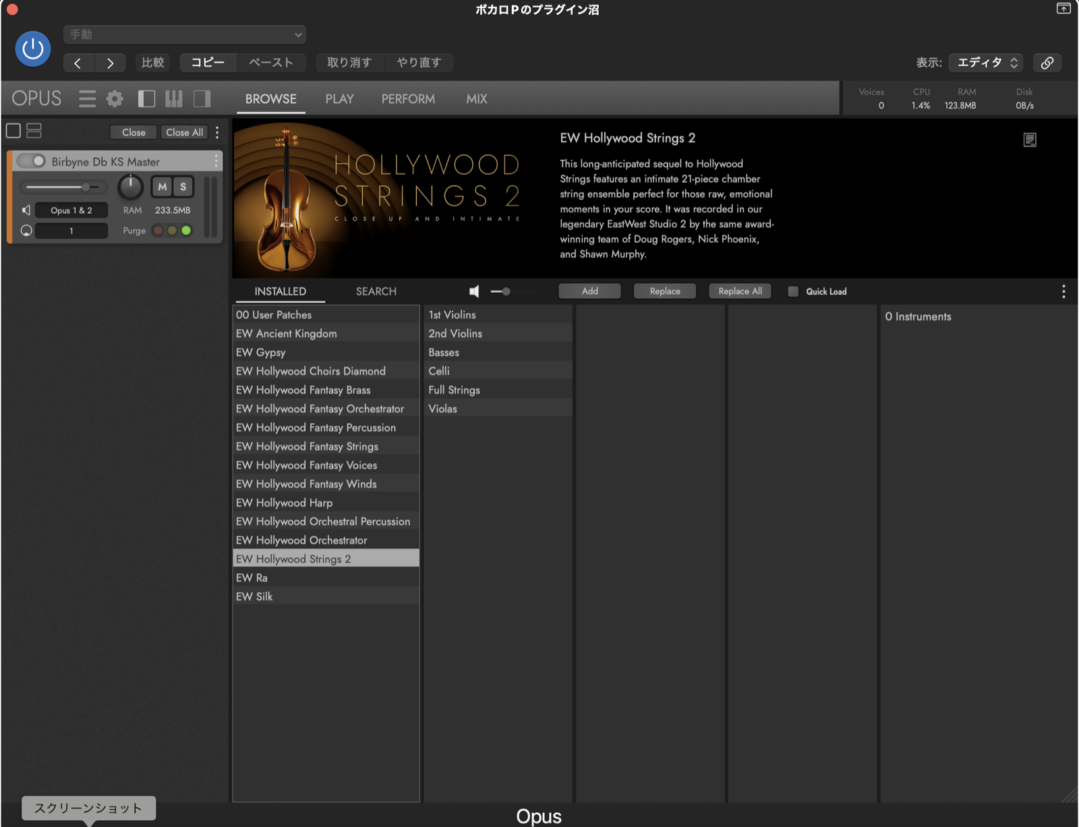
Task: Toggle Birbyne Db KS Master instrument on/off
Action: [31, 161]
